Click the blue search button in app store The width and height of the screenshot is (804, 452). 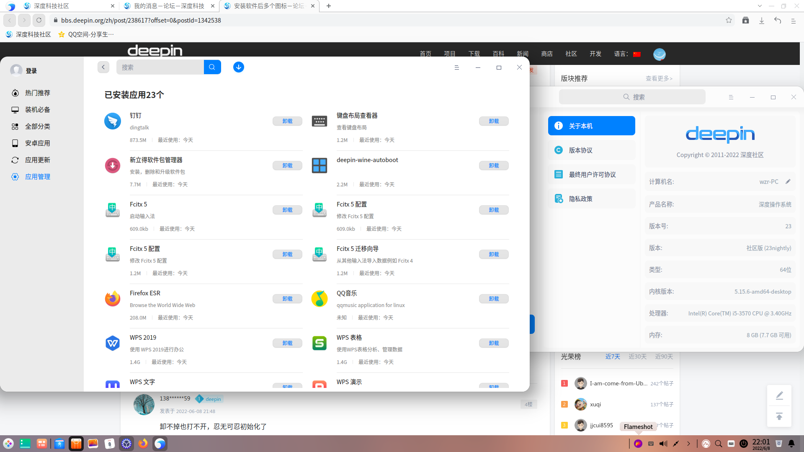[212, 67]
